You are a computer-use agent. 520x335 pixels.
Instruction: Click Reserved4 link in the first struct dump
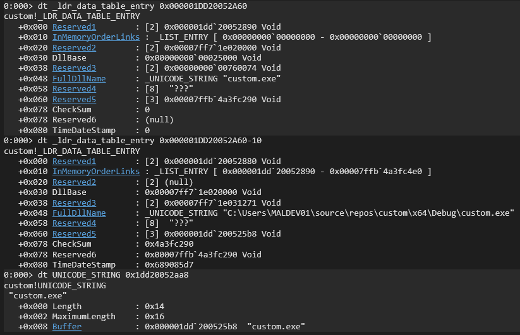(x=74, y=89)
